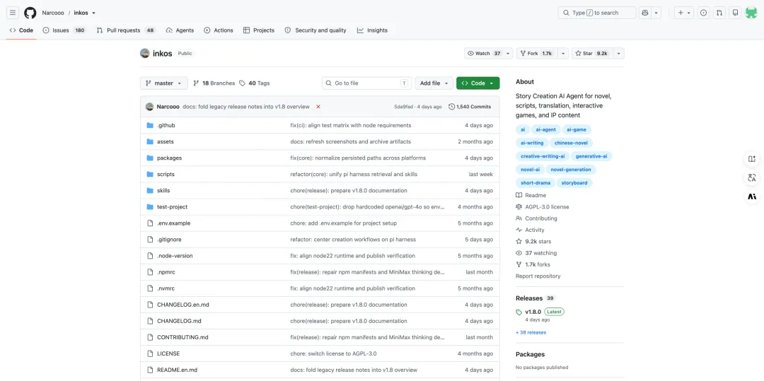This screenshot has height=381, width=764.
Task: Click Report repository link
Action: point(538,276)
